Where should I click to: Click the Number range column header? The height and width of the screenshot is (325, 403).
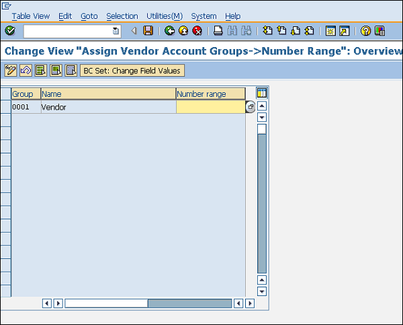pos(210,94)
